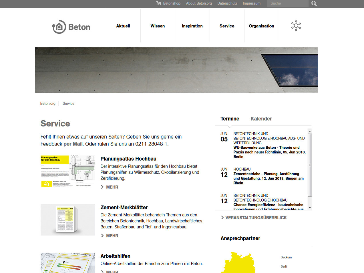Click MEHR under Zement-Merkblätter
364x273 pixels.
pyautogui.click(x=112, y=236)
